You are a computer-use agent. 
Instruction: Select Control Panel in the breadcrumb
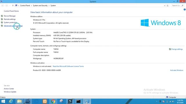[25, 5]
